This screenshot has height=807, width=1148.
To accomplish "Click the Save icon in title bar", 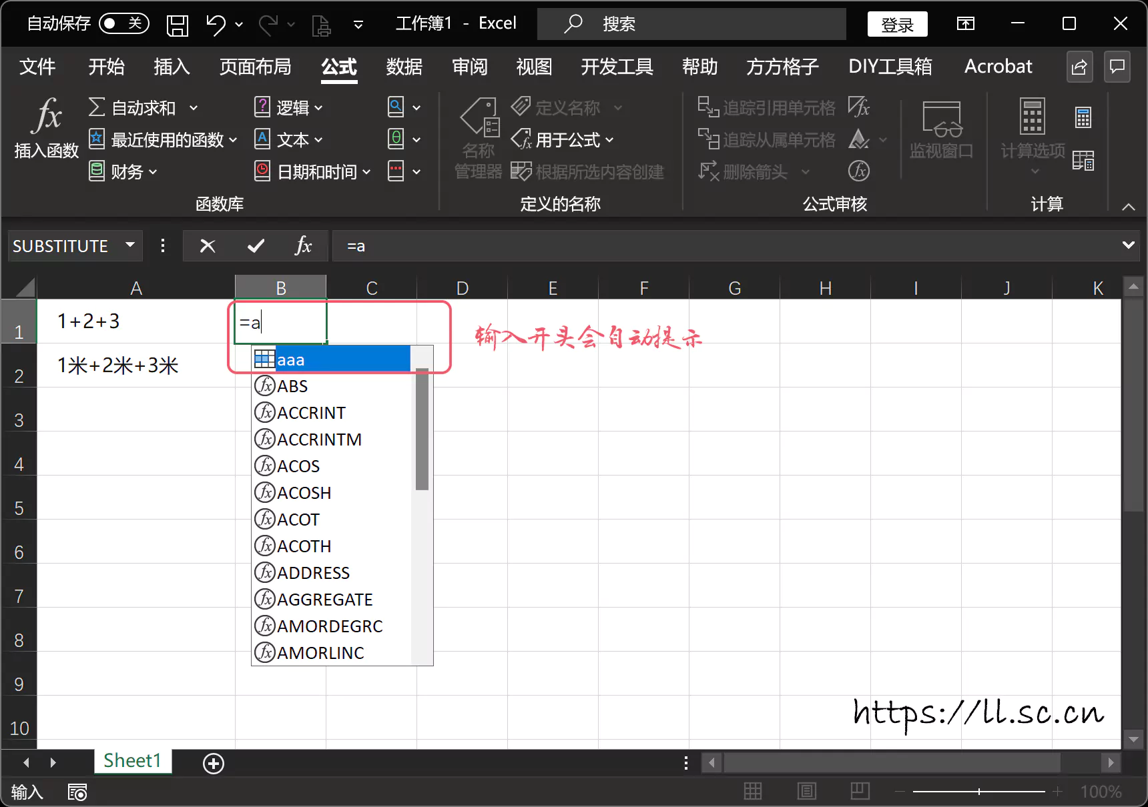I will pos(178,25).
